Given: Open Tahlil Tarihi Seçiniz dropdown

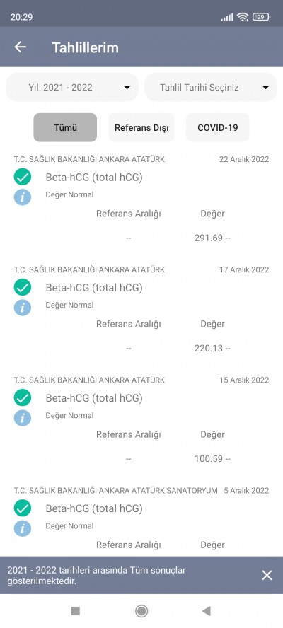Looking at the screenshot, I should pyautogui.click(x=211, y=87).
